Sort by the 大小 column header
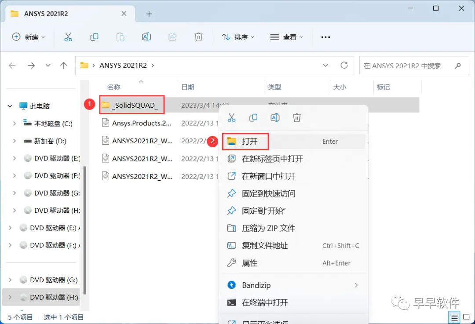The image size is (475, 324). [340, 87]
